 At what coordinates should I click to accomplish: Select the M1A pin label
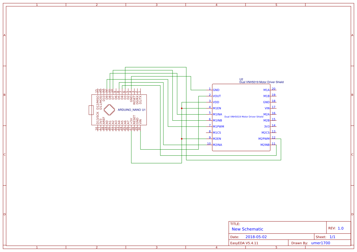point(266,90)
